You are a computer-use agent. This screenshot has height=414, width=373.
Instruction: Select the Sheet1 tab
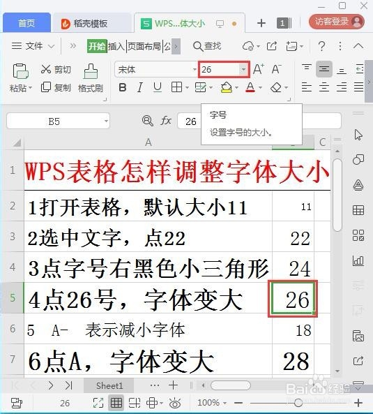[109, 386]
